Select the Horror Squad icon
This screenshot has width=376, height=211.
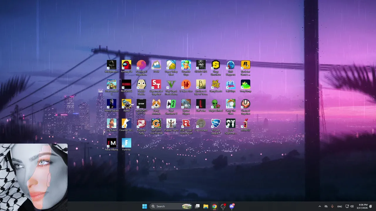click(111, 105)
